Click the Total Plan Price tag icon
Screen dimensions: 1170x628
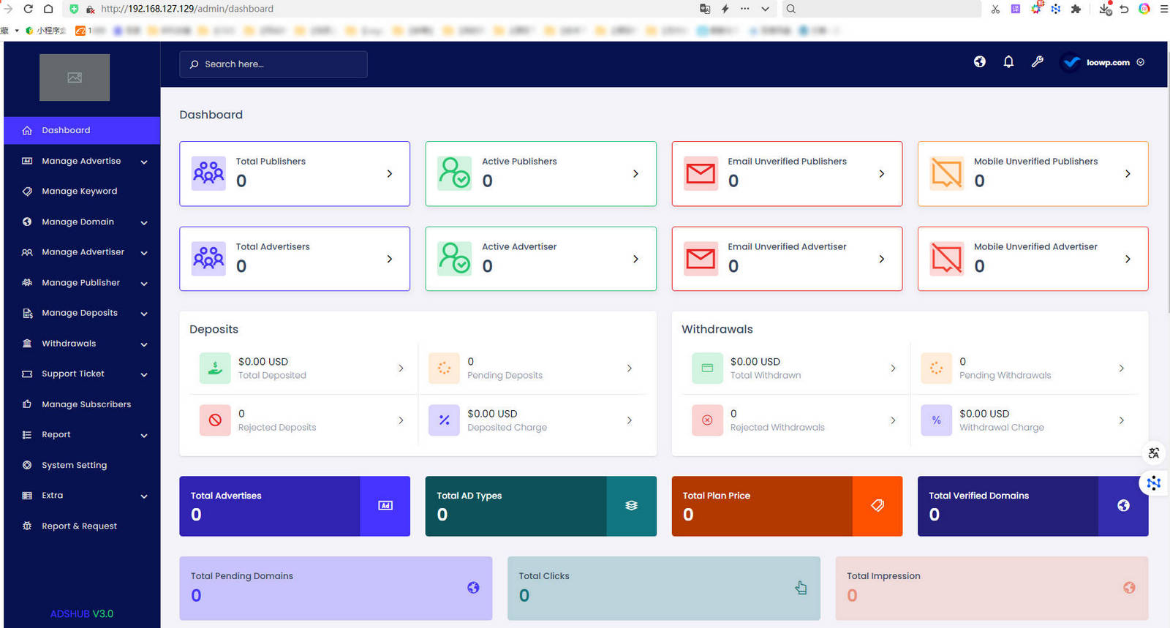click(877, 506)
